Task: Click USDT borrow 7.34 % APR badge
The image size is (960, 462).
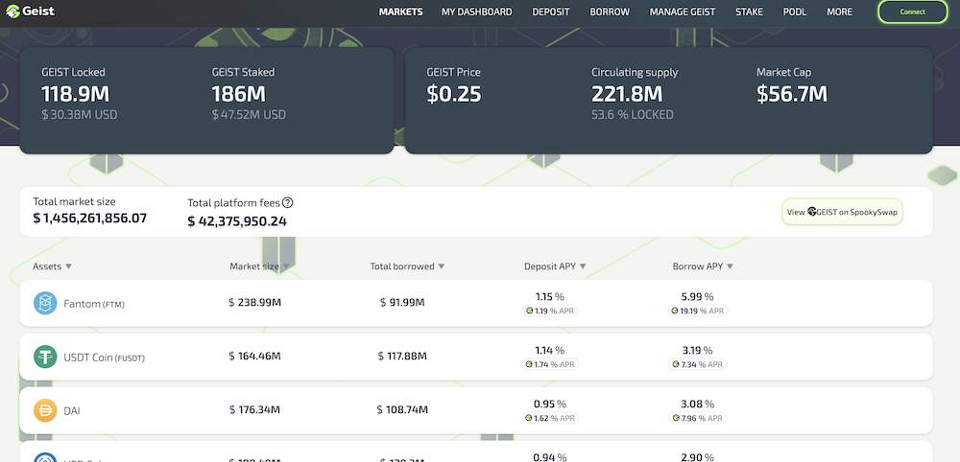Action: click(697, 364)
